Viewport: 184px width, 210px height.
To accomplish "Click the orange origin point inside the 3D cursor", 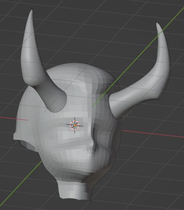I will tap(75, 125).
